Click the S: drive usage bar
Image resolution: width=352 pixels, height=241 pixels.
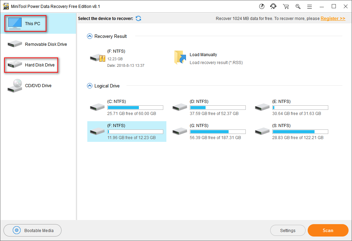300,132
